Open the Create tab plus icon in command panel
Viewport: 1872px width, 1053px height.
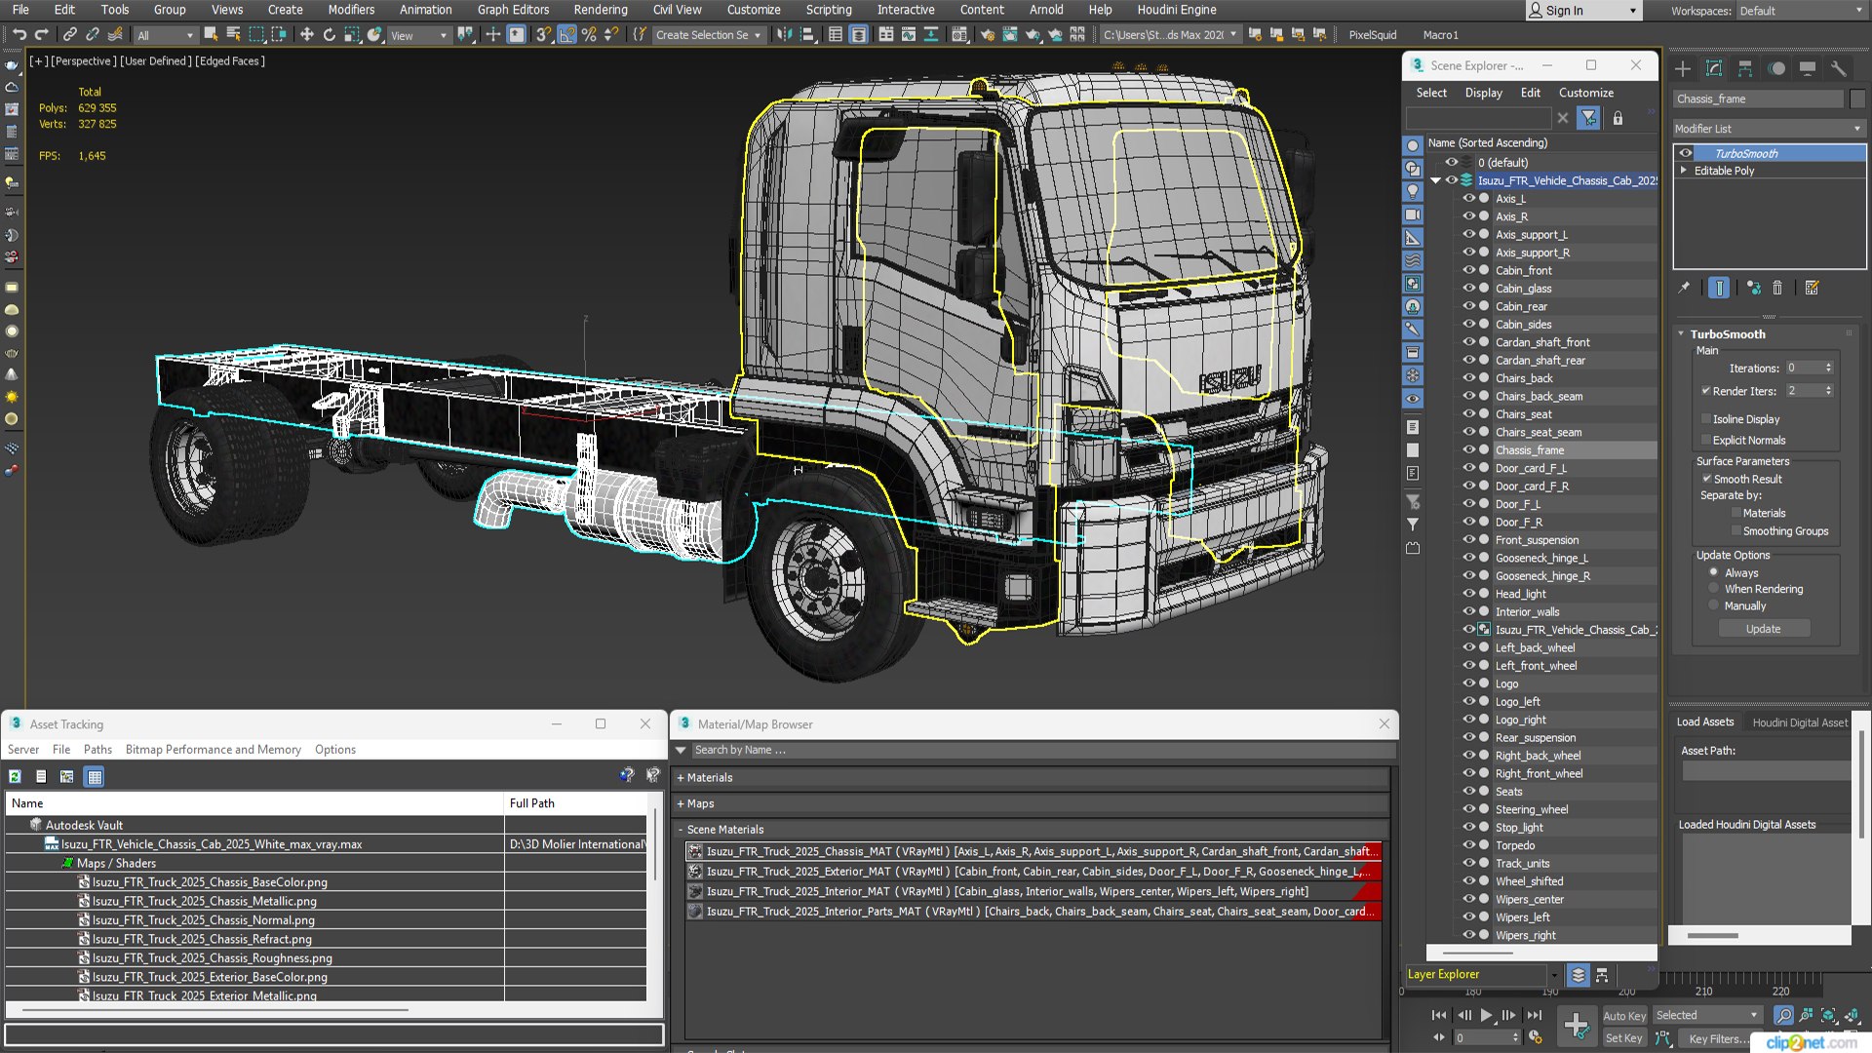pos(1683,68)
